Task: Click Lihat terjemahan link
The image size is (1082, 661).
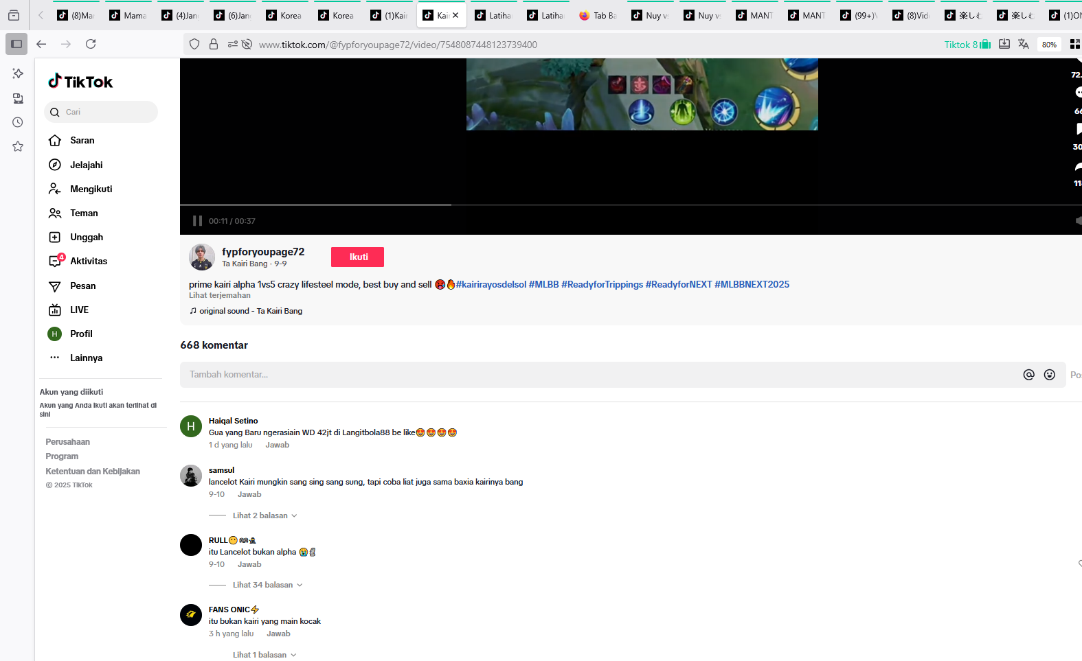Action: 220,295
